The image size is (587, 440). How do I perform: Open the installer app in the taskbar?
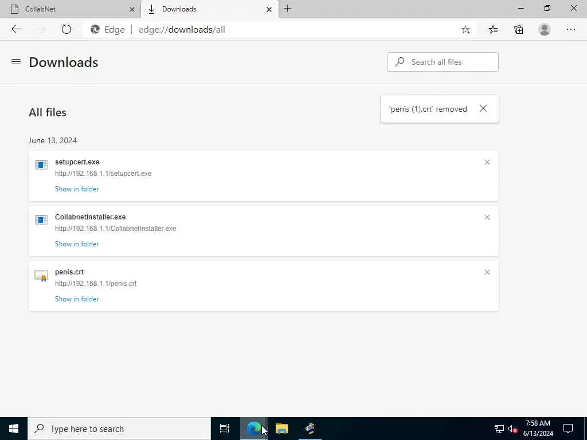pos(310,429)
